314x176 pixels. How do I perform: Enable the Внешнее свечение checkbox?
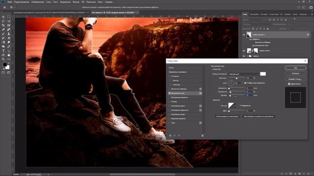(170, 119)
